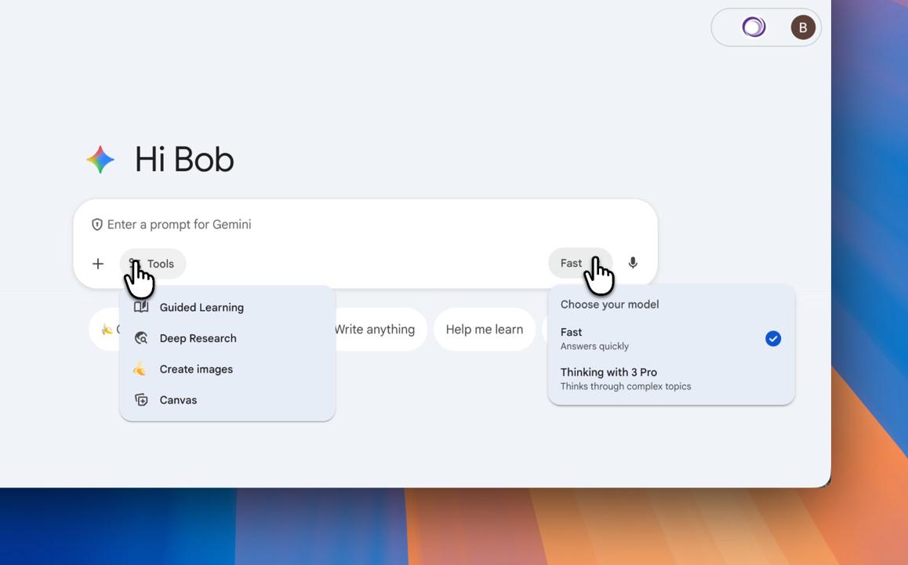Open the Tools dropdown menu
Viewport: 908px width, 565px height.
(154, 263)
